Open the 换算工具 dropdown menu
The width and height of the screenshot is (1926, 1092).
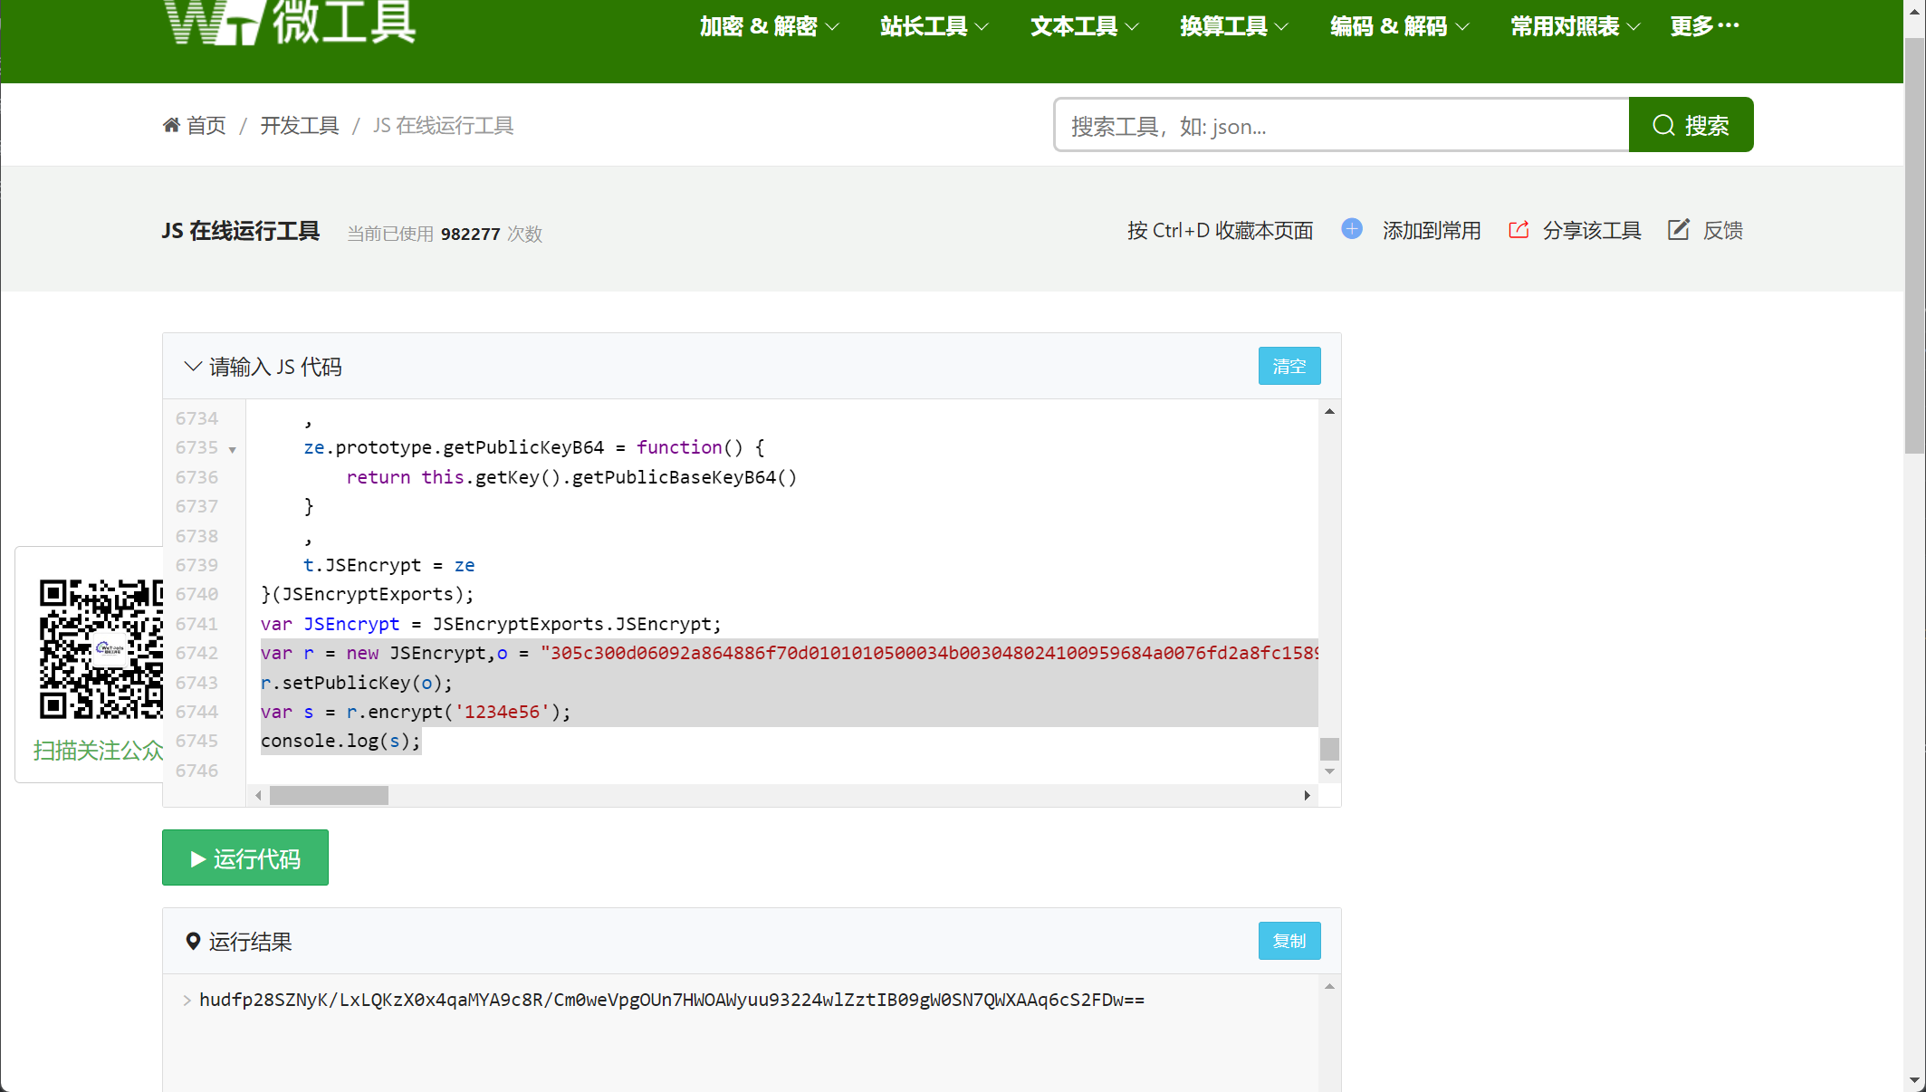click(x=1233, y=26)
